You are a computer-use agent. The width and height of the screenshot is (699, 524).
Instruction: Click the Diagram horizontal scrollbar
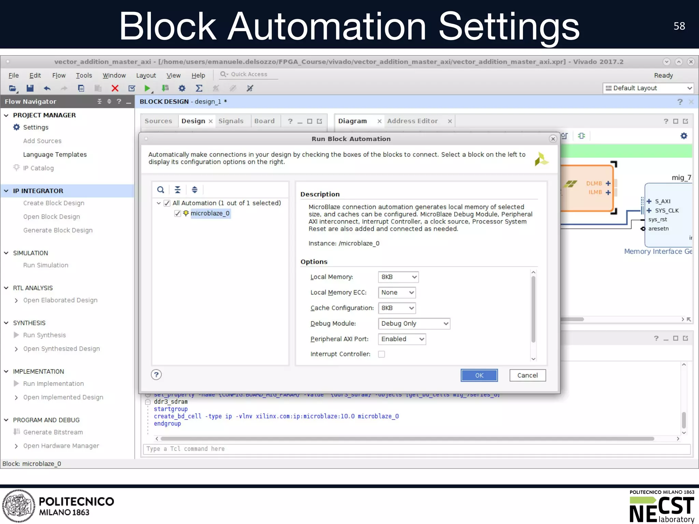click(x=572, y=319)
